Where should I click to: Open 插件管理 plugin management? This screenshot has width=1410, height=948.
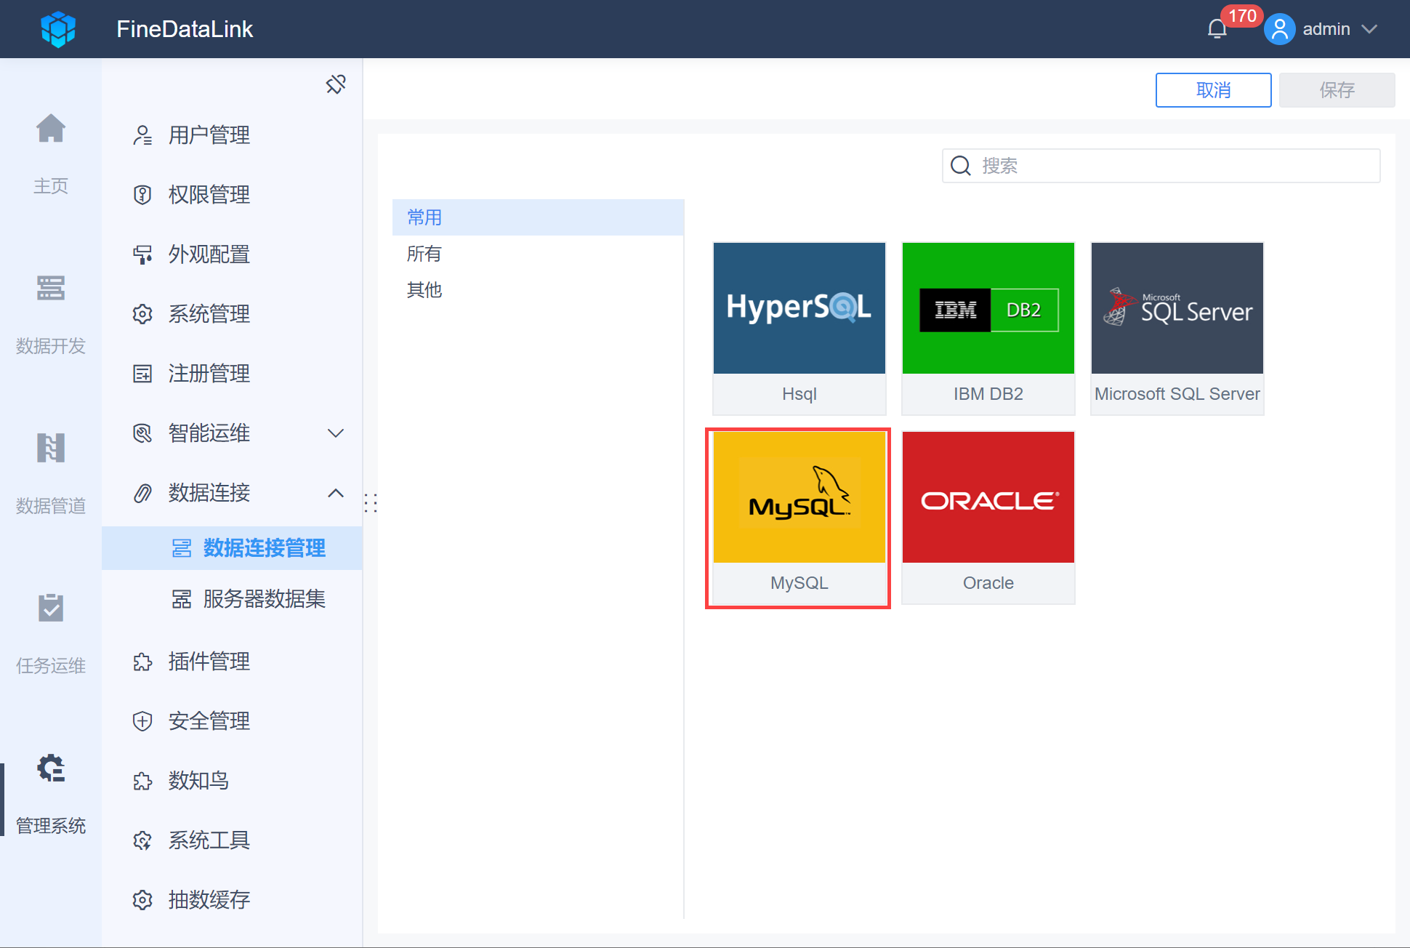(209, 662)
